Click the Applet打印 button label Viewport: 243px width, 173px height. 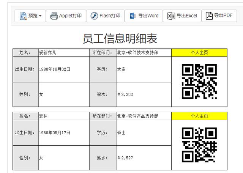click(70, 16)
